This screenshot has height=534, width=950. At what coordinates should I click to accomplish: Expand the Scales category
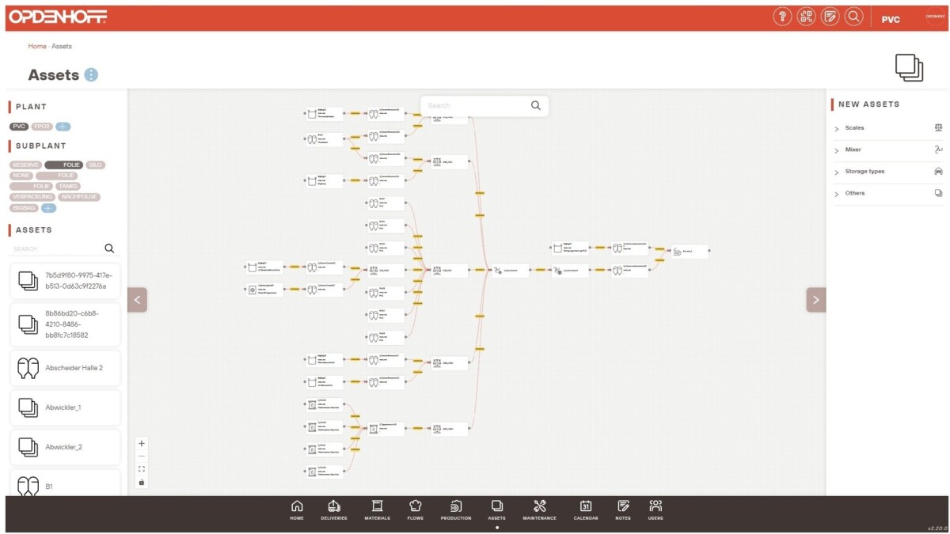click(854, 128)
